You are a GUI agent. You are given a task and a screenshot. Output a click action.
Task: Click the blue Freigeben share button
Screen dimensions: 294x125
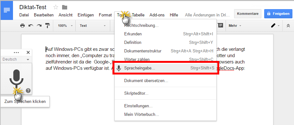[278, 14]
